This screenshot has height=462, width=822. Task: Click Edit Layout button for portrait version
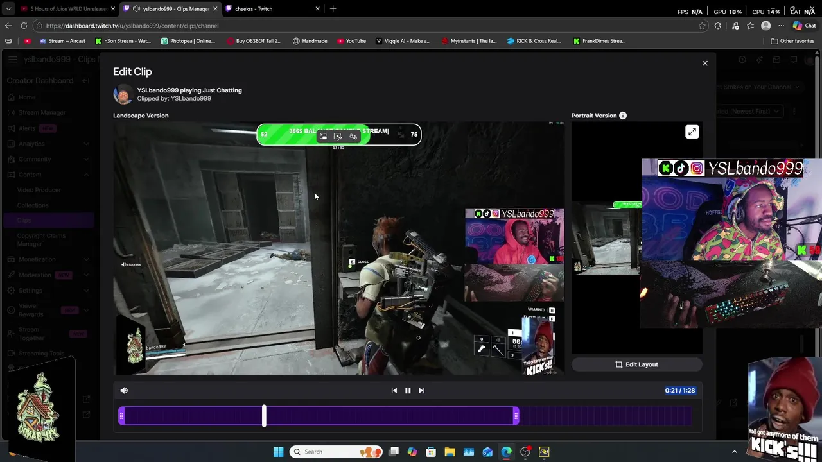click(636, 364)
